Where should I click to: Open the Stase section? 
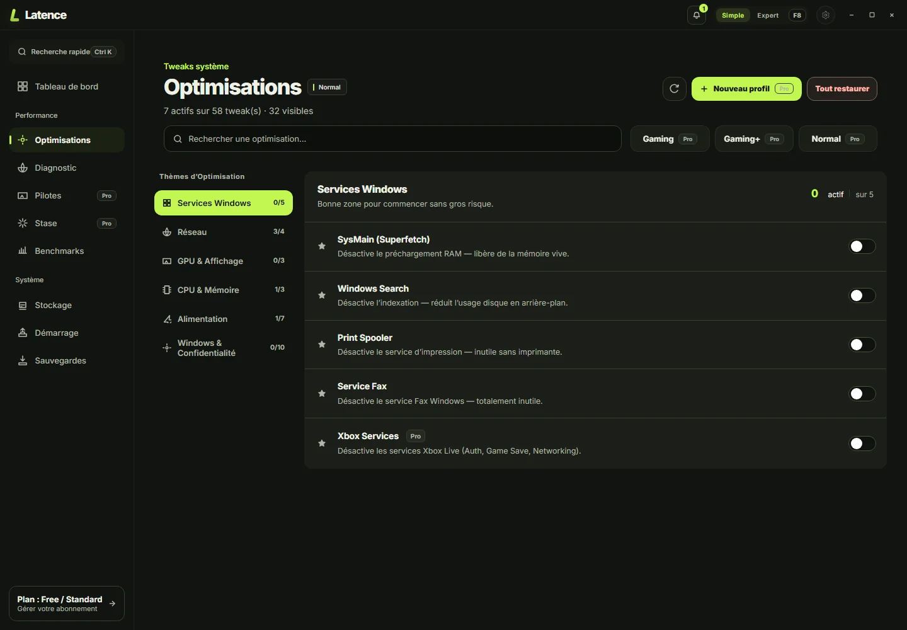click(67, 223)
